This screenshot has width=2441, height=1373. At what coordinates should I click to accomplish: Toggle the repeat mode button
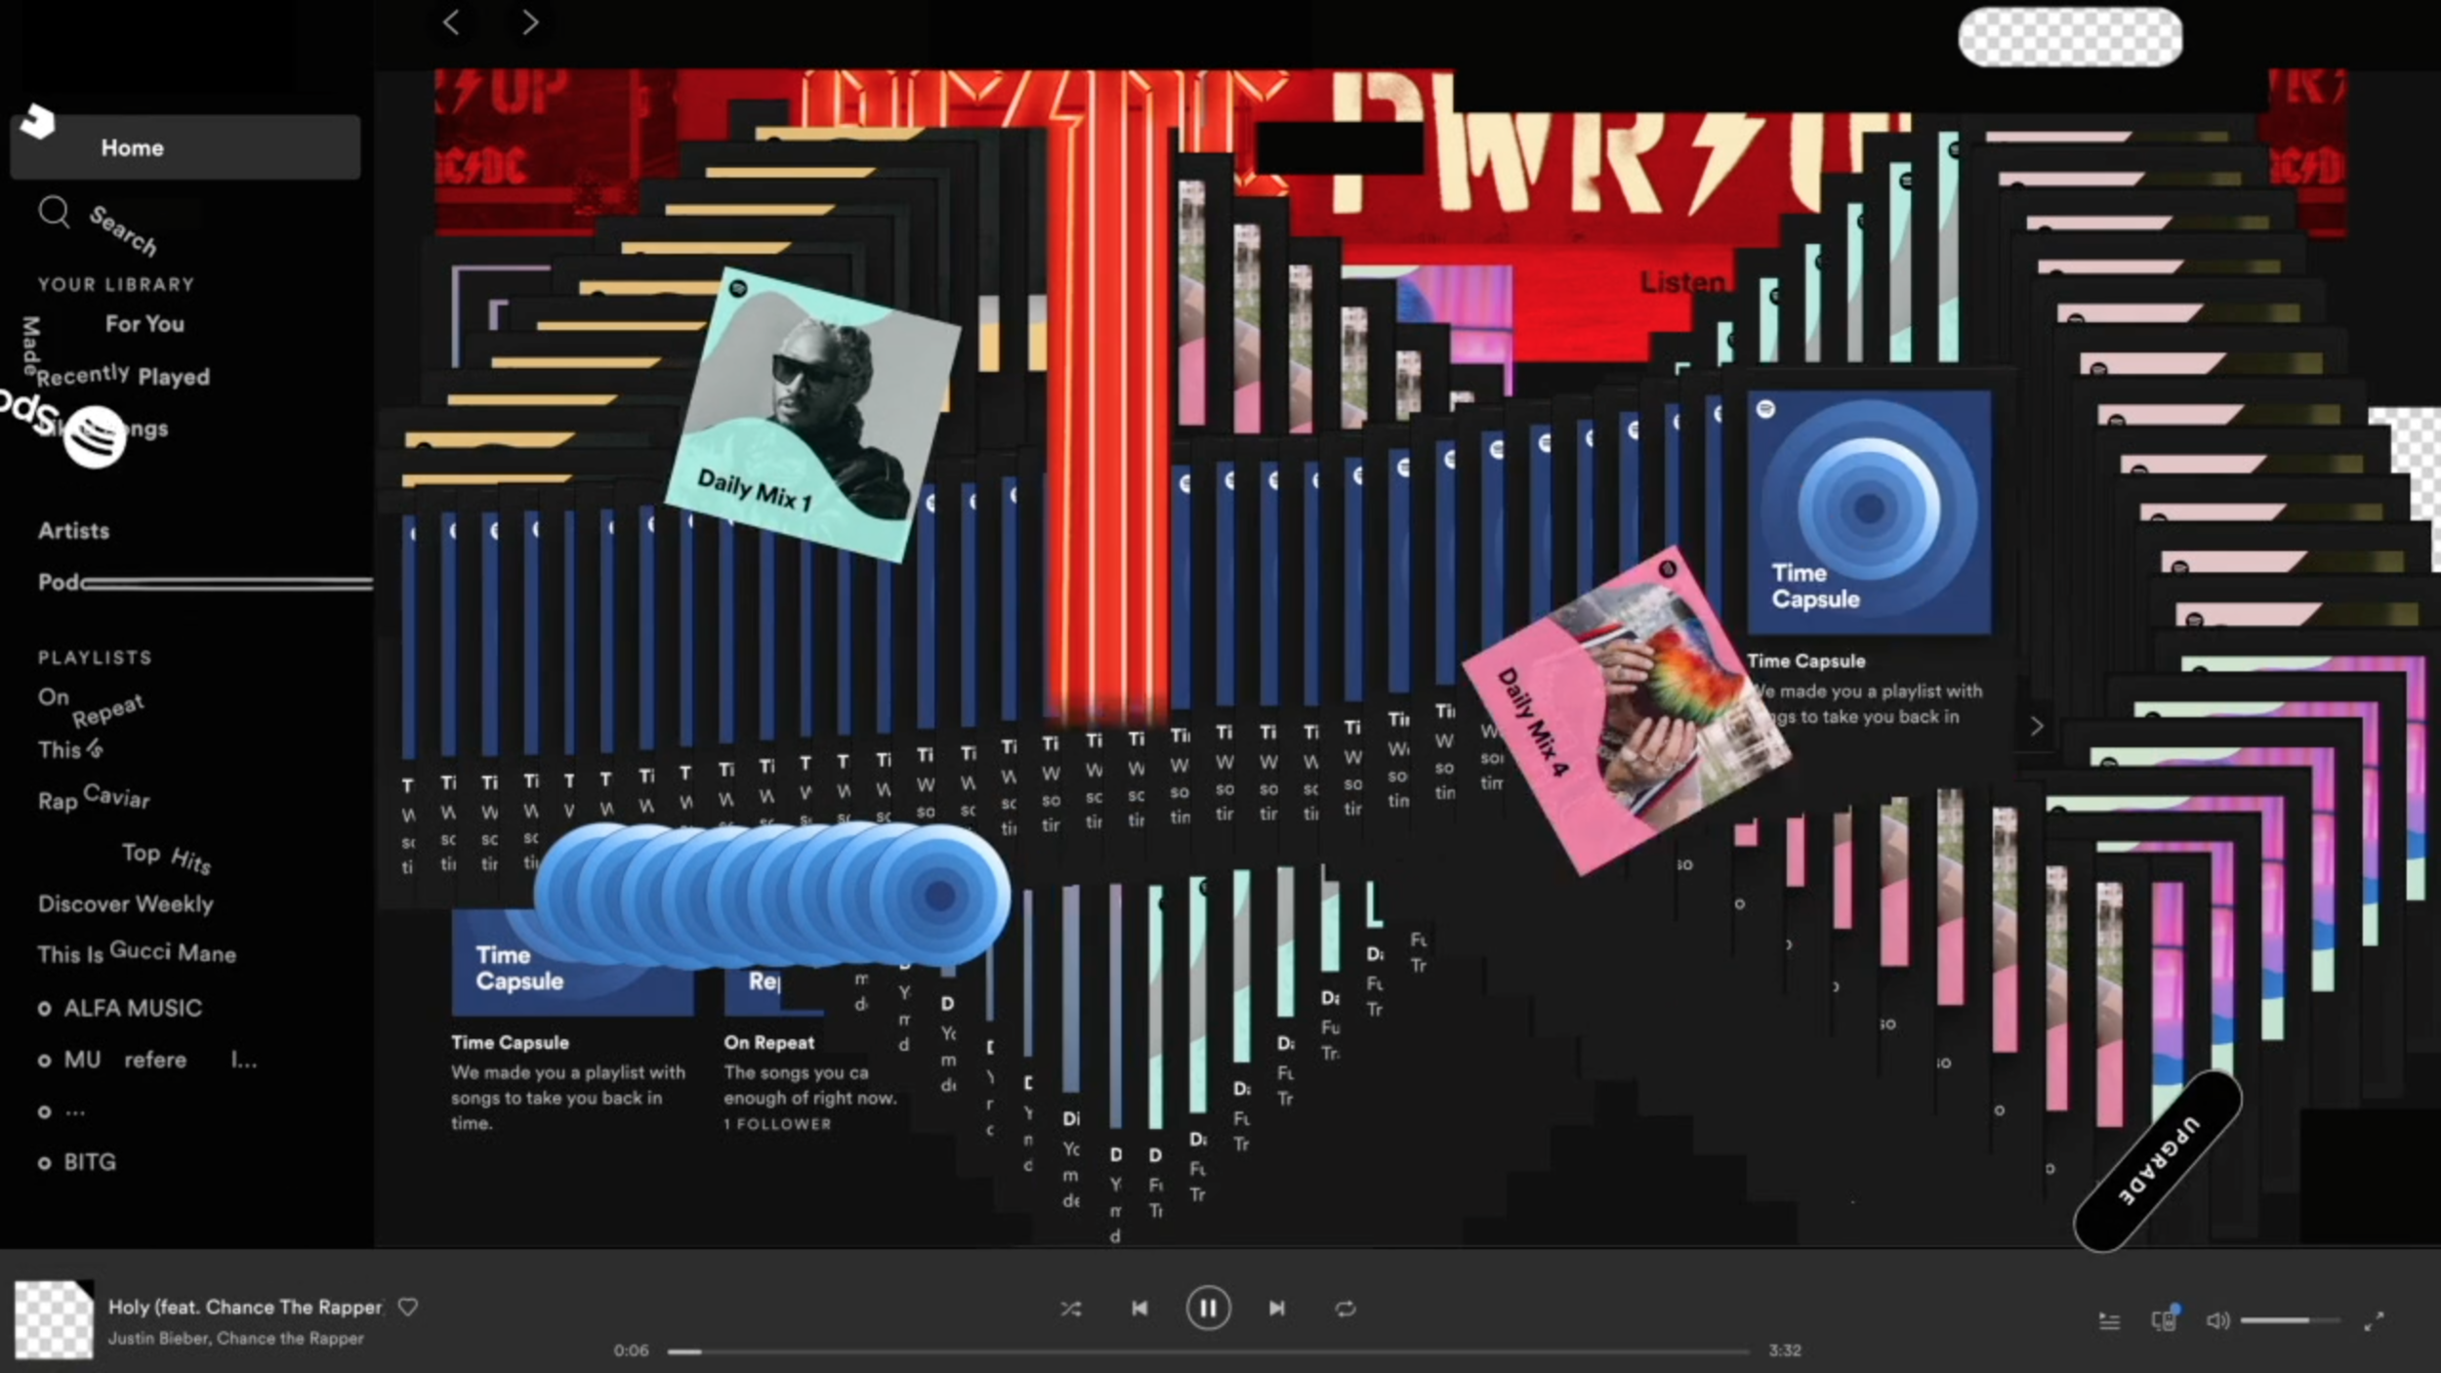pyautogui.click(x=1345, y=1309)
